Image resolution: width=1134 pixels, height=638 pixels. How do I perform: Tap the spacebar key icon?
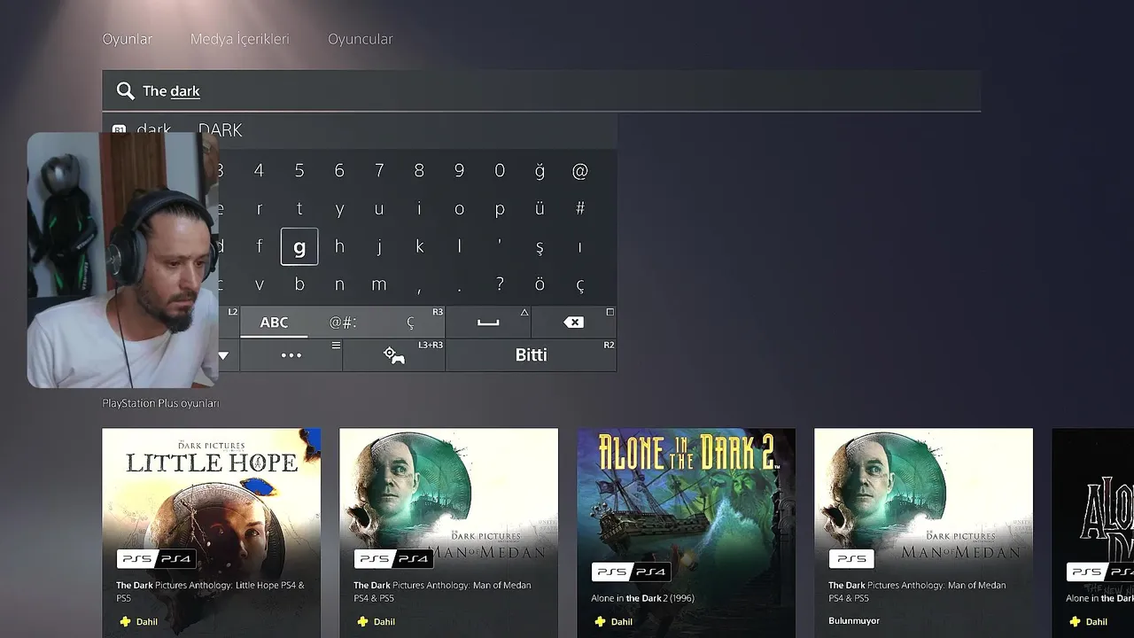(488, 323)
